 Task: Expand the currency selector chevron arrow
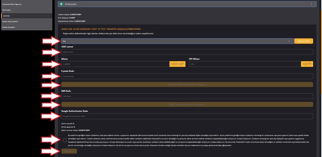pyautogui.click(x=314, y=4)
